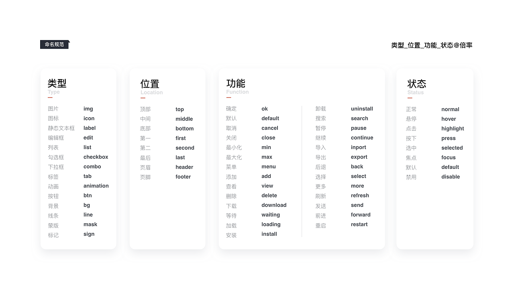The image size is (514, 289).
Task: Click the 'add' entry
Action: point(266,176)
